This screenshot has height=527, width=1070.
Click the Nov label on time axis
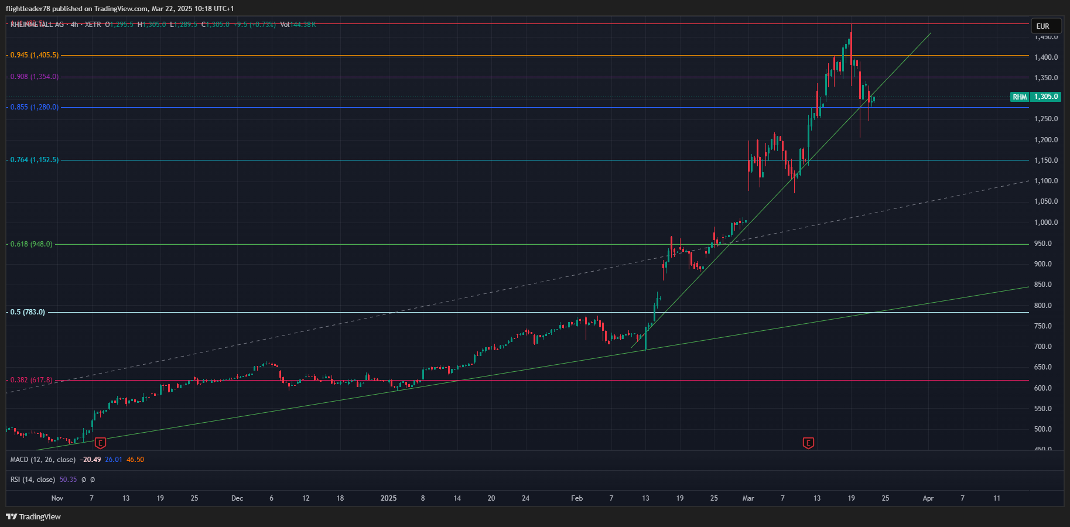tap(57, 498)
